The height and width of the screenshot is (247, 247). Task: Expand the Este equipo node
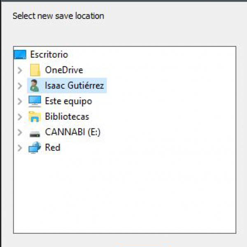pyautogui.click(x=19, y=101)
